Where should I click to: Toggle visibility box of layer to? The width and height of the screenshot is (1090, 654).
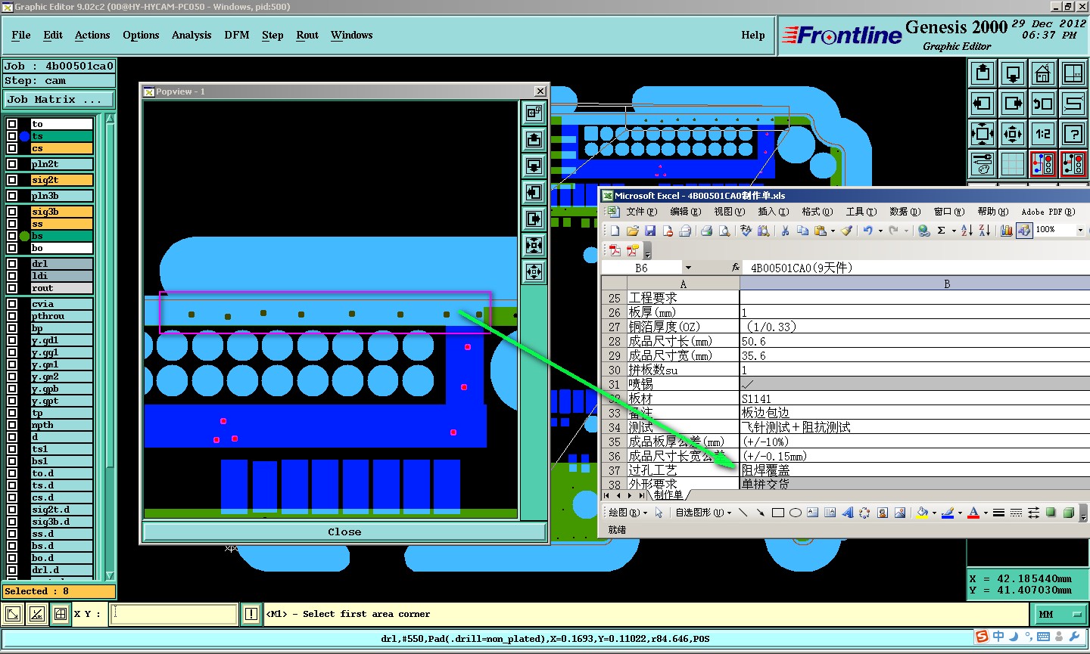(x=12, y=124)
